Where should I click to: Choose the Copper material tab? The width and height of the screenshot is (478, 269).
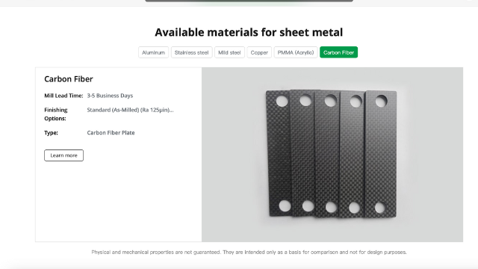coord(259,52)
